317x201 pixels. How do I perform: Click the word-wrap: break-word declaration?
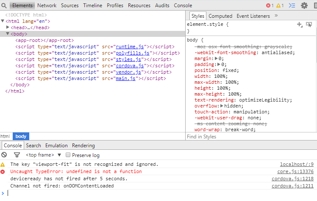tap(225, 129)
